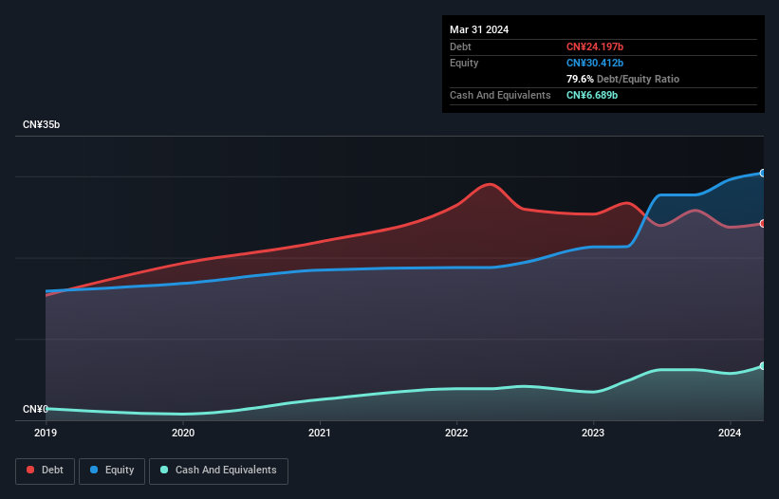Select the 2023 x-axis label
Image resolution: width=779 pixels, height=499 pixels.
pyautogui.click(x=593, y=433)
